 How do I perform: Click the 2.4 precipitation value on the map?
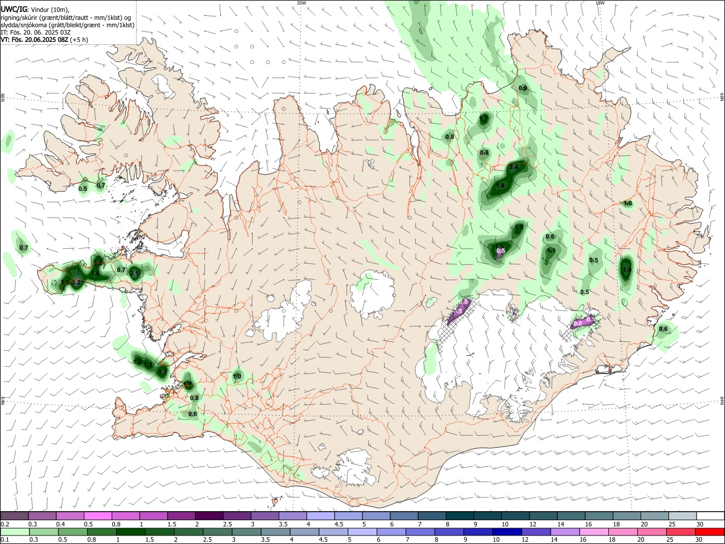[514, 167]
